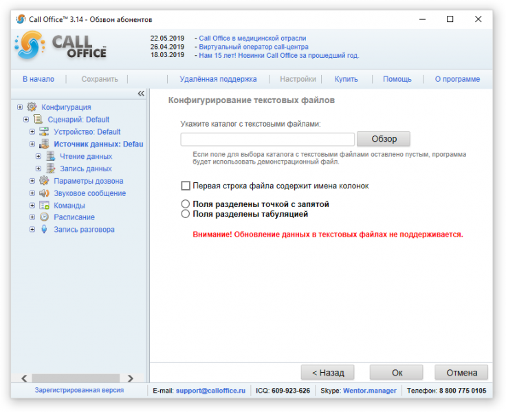Click the Расписание clock icon
The image size is (506, 412).
click(44, 217)
